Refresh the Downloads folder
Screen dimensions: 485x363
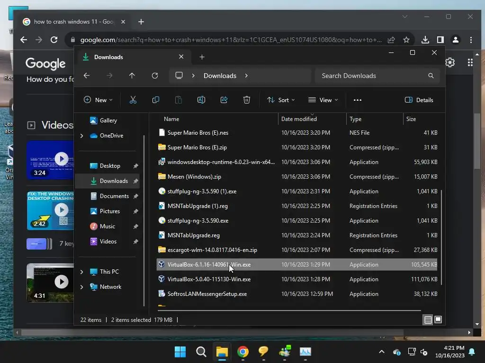click(155, 76)
